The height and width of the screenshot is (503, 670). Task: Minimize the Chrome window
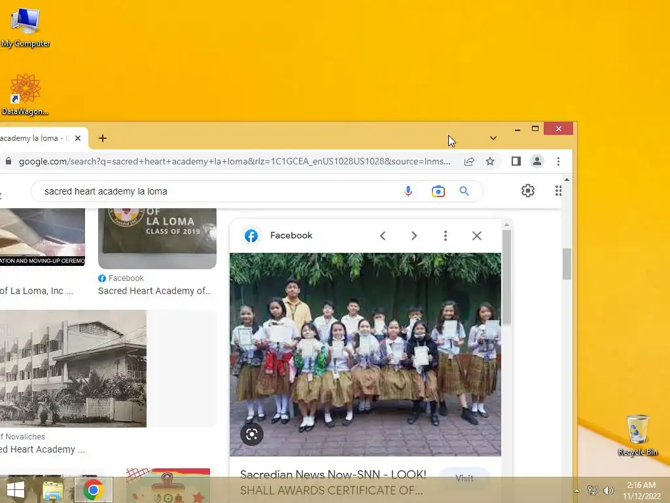518,129
